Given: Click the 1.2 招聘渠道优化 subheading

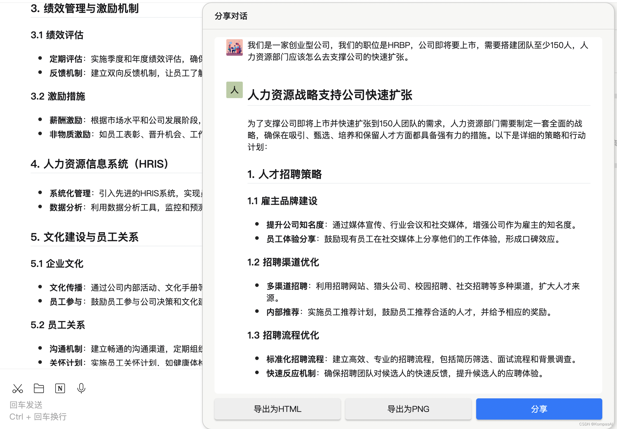Looking at the screenshot, I should 283,262.
